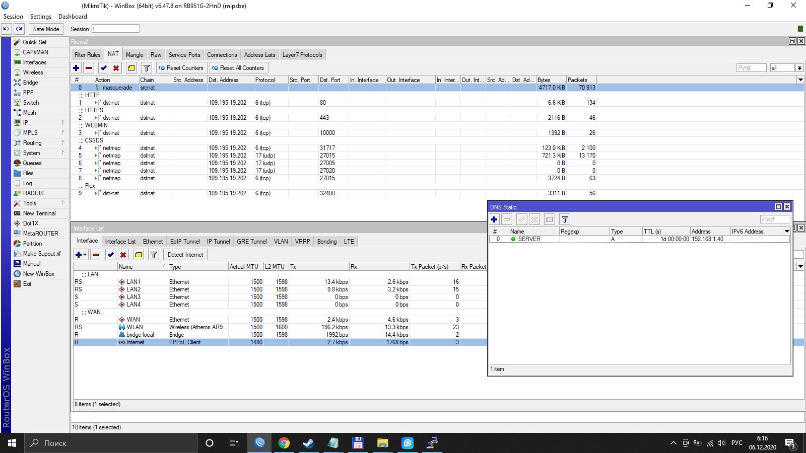This screenshot has width=806, height=453.
Task: Switch to Mangle tab
Action: [x=135, y=55]
